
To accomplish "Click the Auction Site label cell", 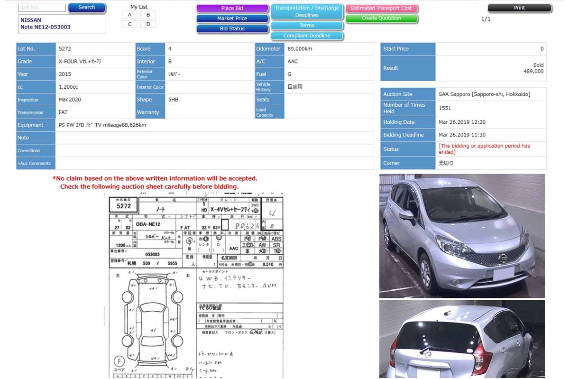I will (x=408, y=94).
